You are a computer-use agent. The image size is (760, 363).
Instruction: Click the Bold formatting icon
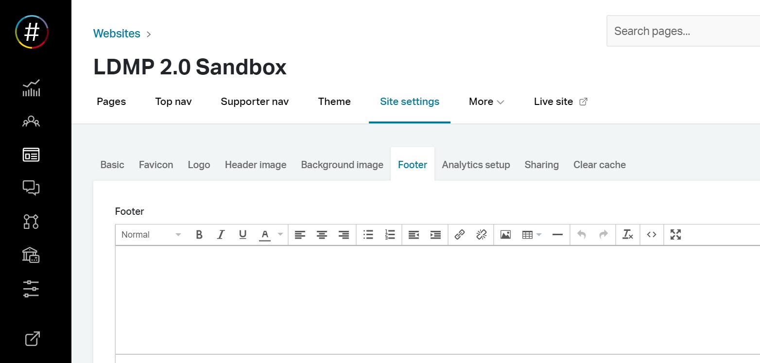pos(199,235)
